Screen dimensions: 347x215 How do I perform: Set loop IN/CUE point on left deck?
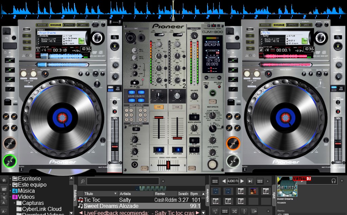pos(23,74)
